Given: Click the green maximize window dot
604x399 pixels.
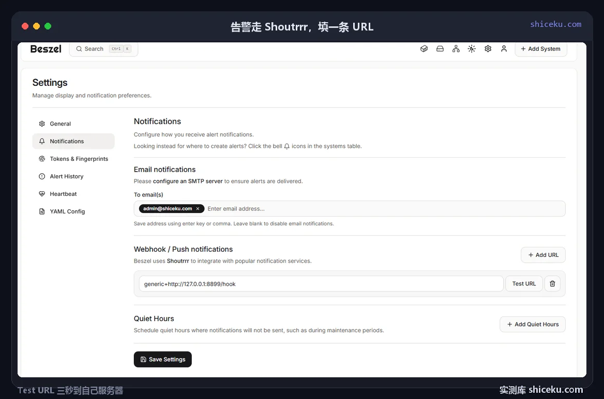Looking at the screenshot, I should click(x=48, y=26).
